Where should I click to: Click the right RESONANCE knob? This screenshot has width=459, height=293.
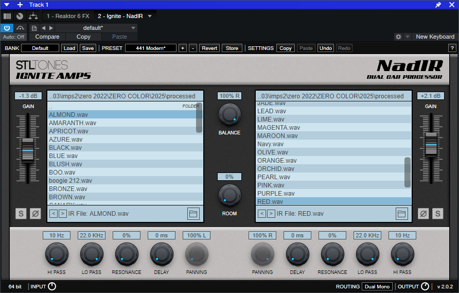(332, 254)
